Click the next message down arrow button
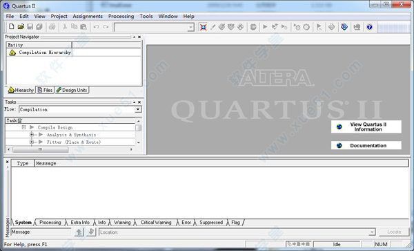 coord(91,232)
